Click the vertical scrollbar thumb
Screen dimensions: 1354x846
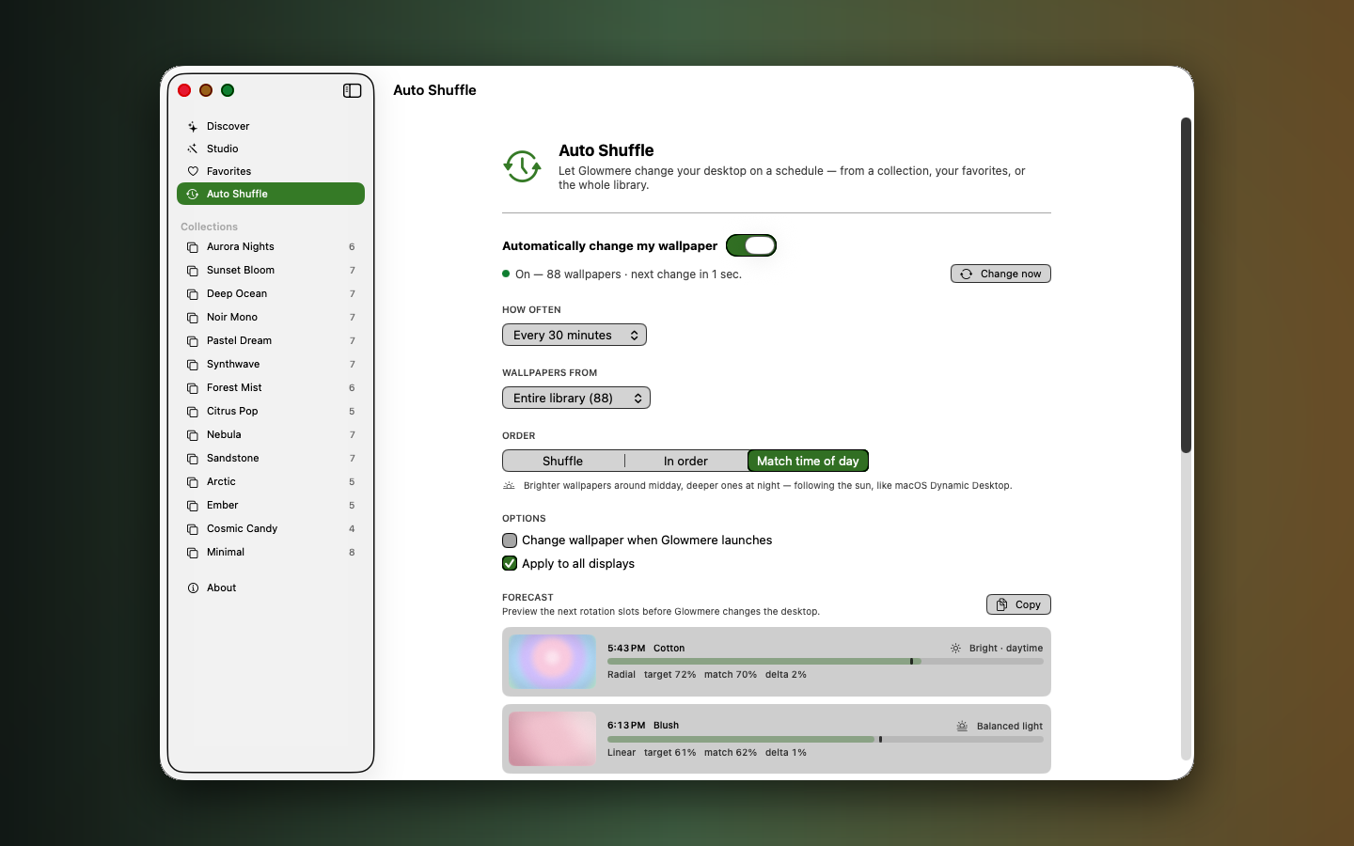1187,286
